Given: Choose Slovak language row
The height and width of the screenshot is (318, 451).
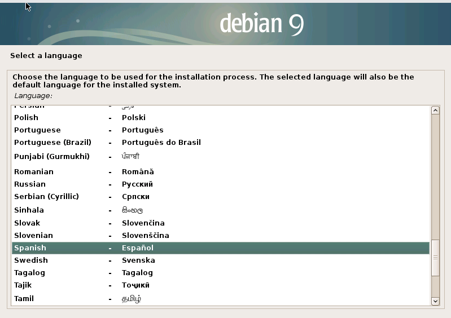Looking at the screenshot, I should 221,223.
